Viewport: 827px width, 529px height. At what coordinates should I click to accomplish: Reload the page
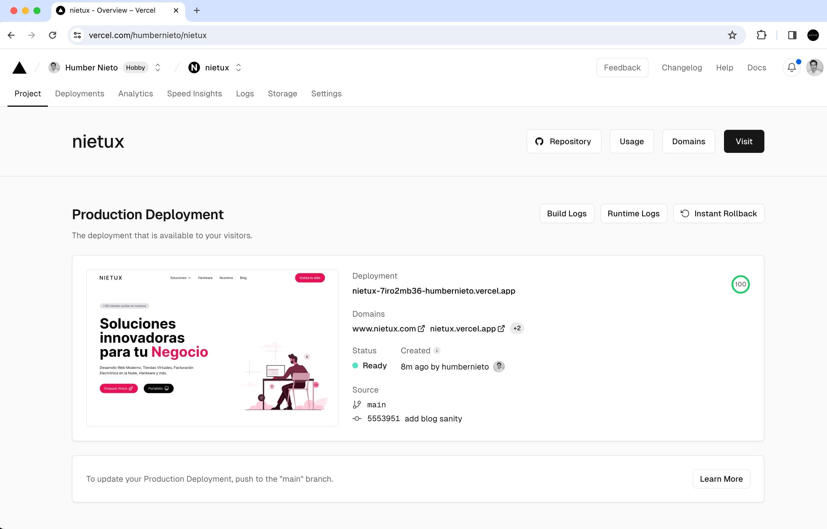tap(53, 35)
